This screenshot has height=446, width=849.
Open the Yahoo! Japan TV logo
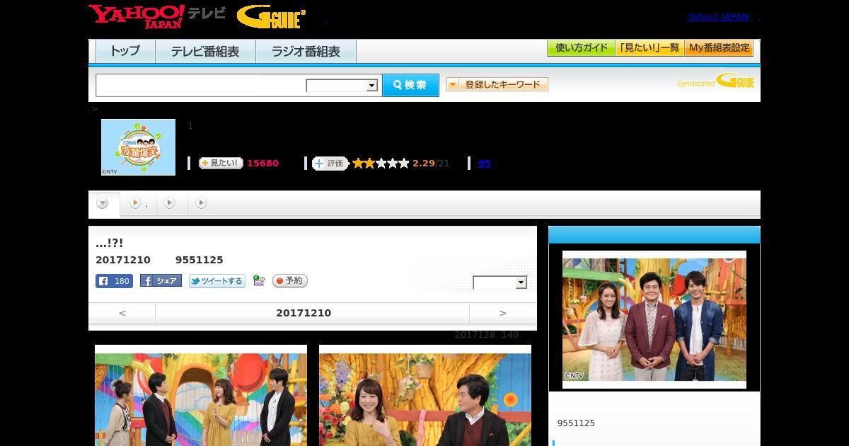coord(157,16)
